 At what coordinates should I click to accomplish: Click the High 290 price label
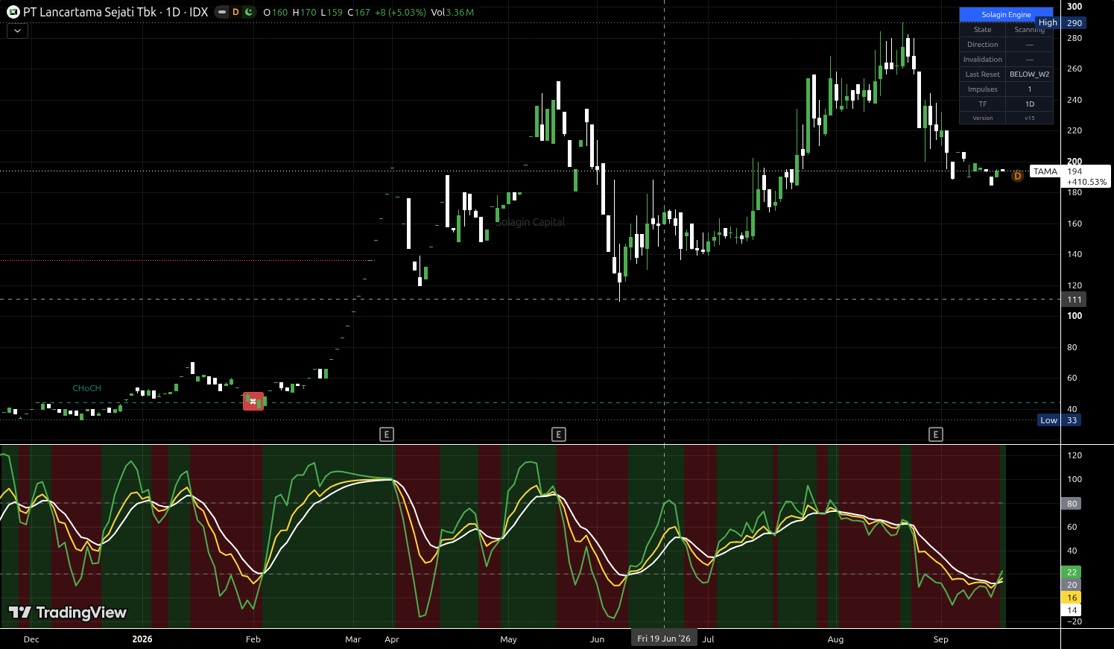click(x=1061, y=23)
